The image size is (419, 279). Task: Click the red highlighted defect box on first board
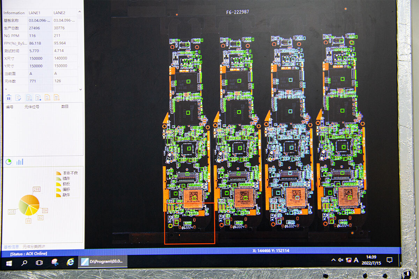coord(189,223)
